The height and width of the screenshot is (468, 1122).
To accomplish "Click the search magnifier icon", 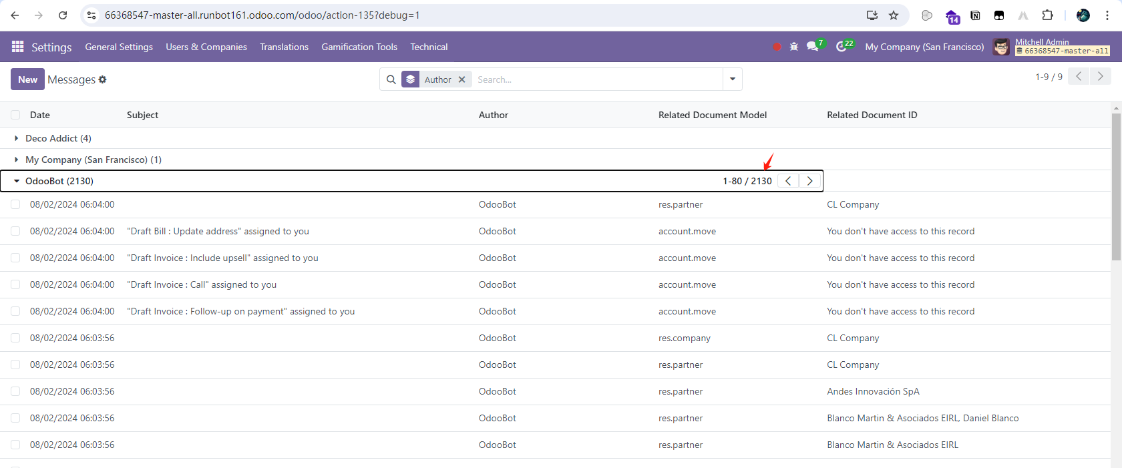I will [x=391, y=79].
